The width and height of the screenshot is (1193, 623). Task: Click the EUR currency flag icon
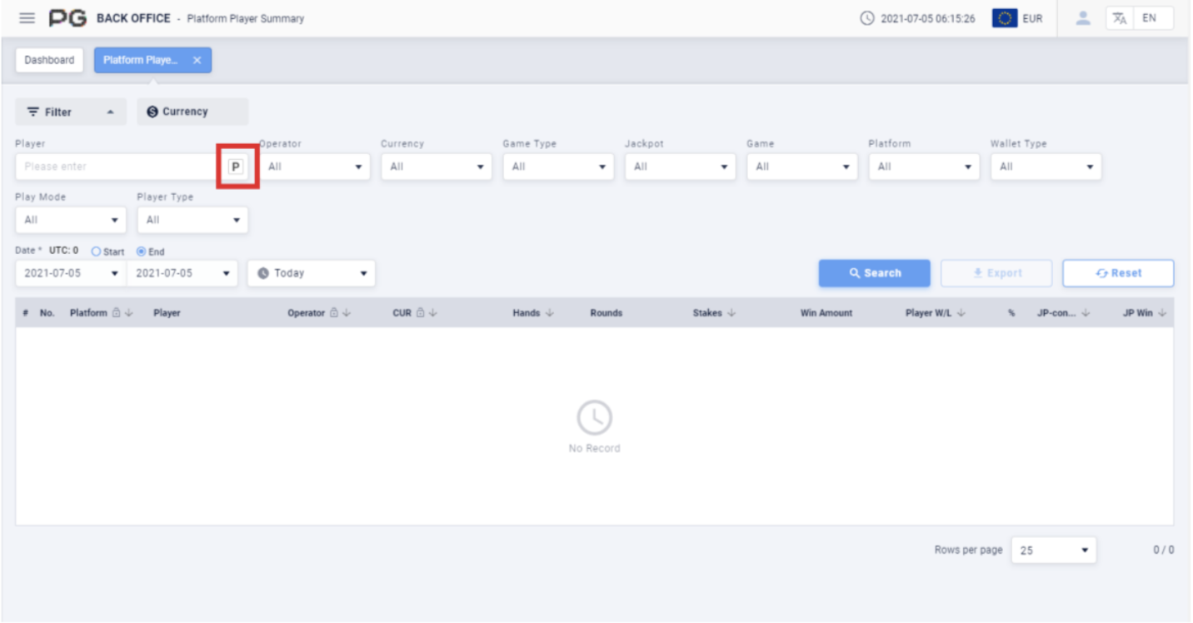[1005, 18]
